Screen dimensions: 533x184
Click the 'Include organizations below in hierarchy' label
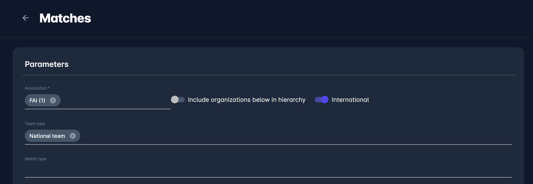coord(246,100)
